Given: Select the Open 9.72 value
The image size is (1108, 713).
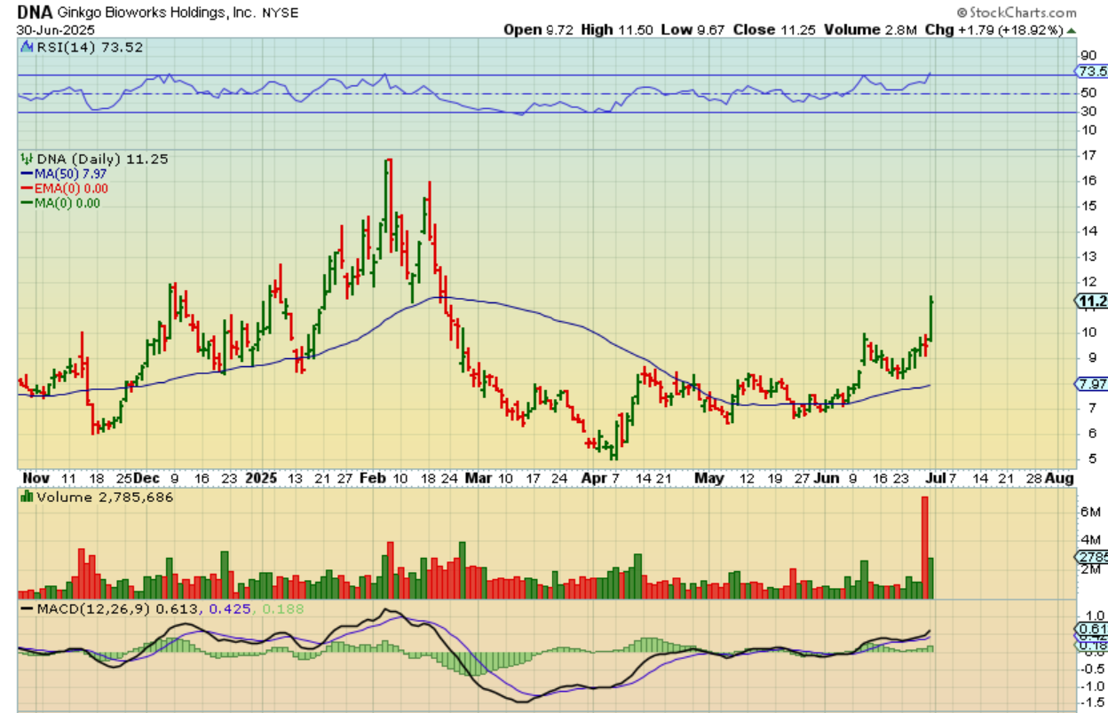Looking at the screenshot, I should pos(539,30).
